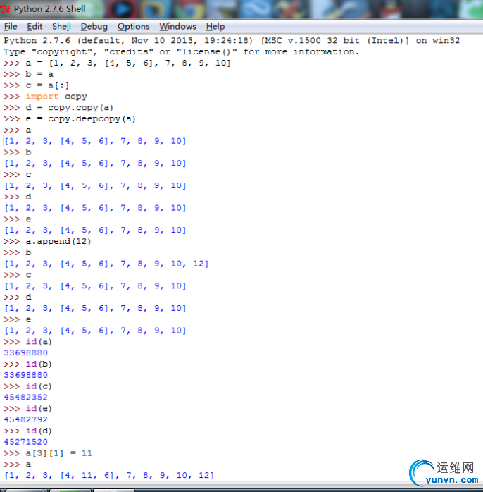The image size is (483, 492).
Task: Open the File menu
Action: click(11, 27)
